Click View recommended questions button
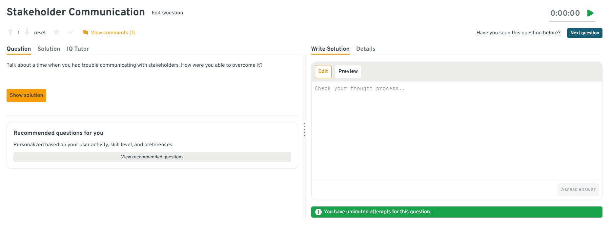The image size is (611, 231). (152, 157)
